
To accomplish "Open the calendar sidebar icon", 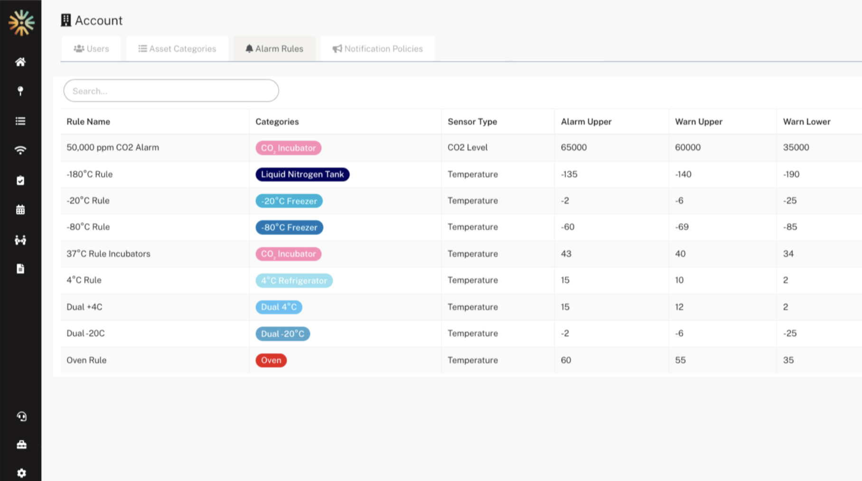I will (20, 210).
